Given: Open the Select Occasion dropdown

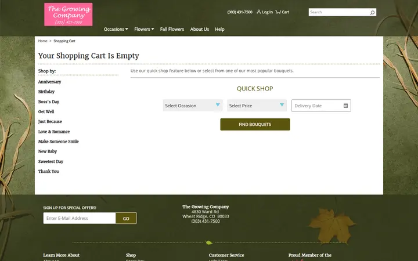Looking at the screenshot, I should pyautogui.click(x=193, y=106).
